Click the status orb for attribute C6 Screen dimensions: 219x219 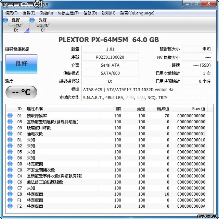[x=10, y=182]
